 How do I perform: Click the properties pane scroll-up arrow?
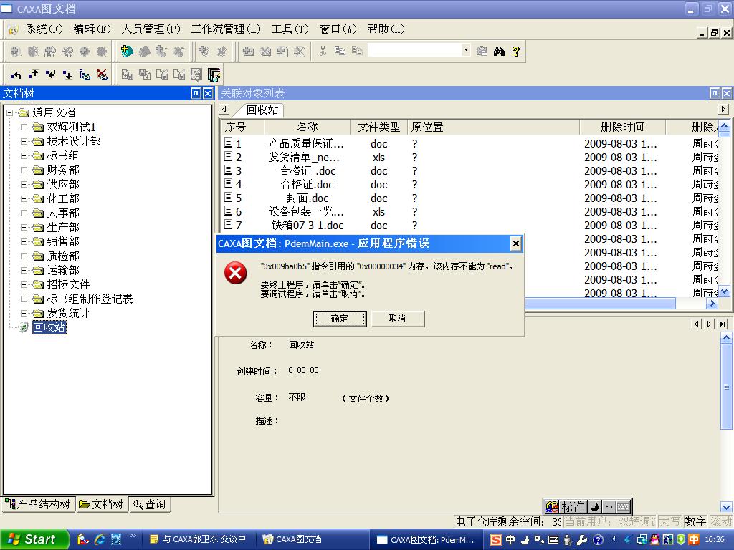click(x=726, y=337)
